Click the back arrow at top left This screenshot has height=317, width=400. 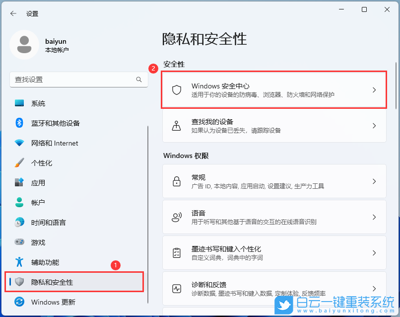click(x=14, y=13)
